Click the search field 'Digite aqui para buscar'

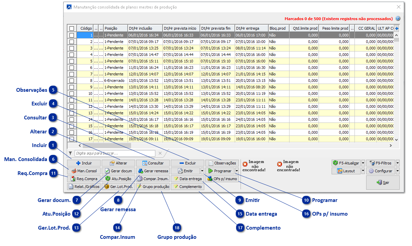tap(115, 153)
